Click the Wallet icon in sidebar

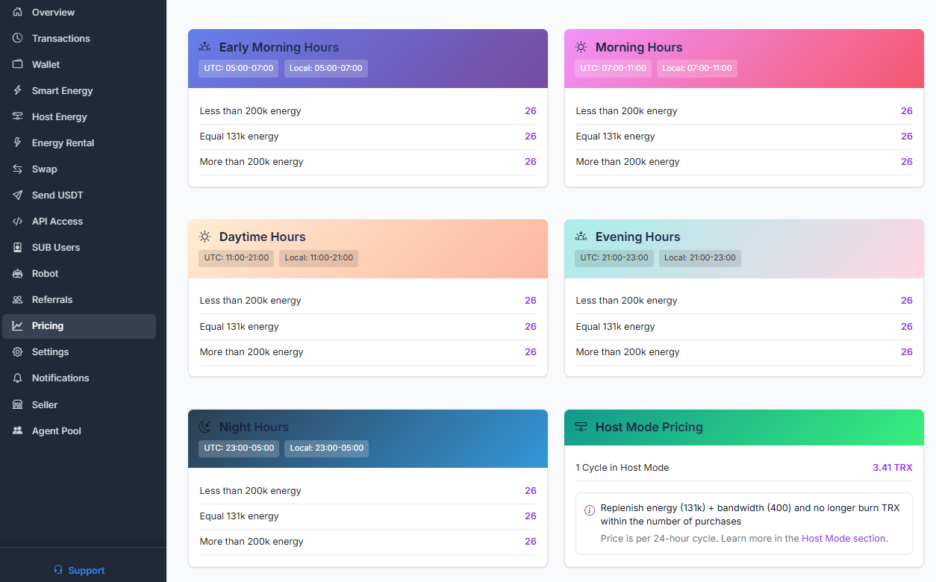[18, 64]
